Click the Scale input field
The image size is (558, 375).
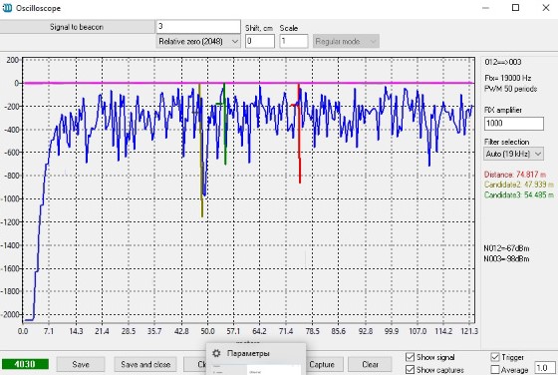294,41
